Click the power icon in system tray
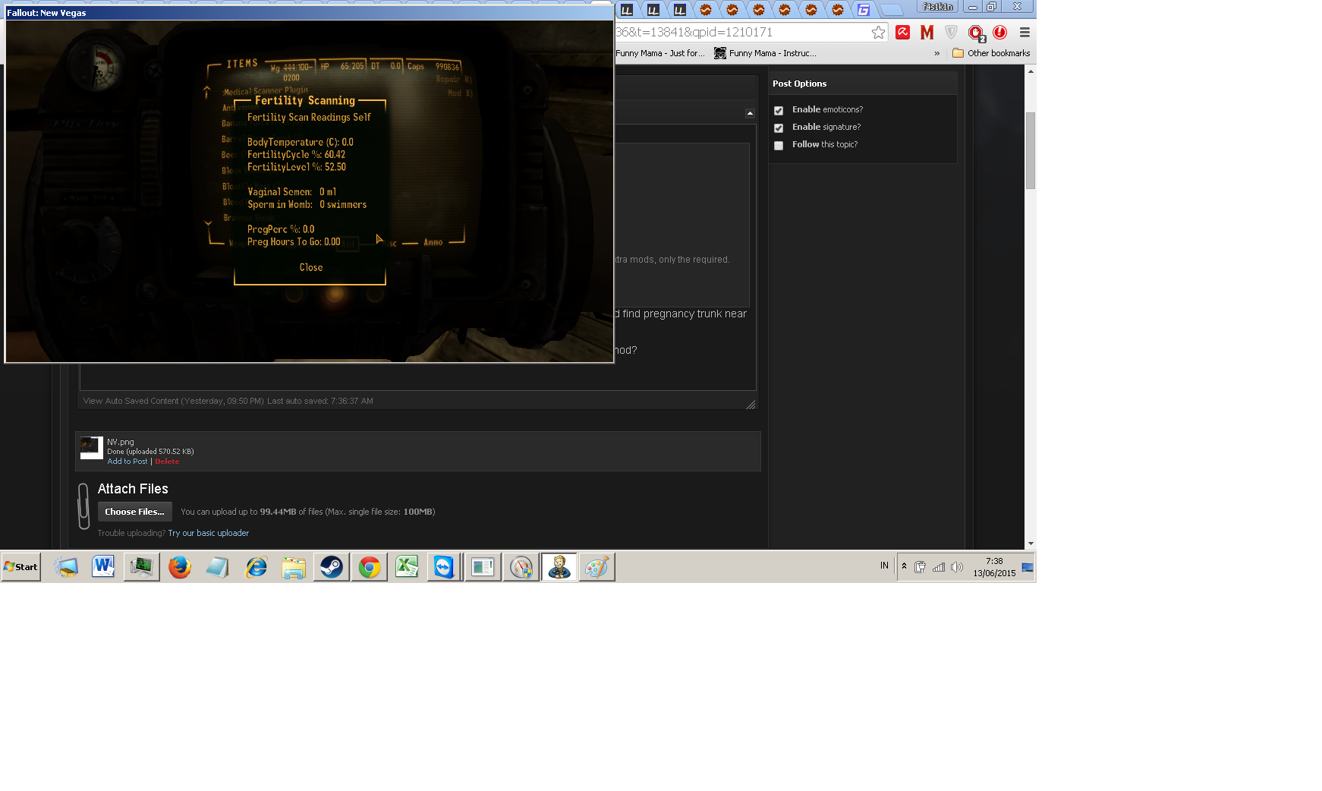This screenshot has width=1322, height=791. 920,567
